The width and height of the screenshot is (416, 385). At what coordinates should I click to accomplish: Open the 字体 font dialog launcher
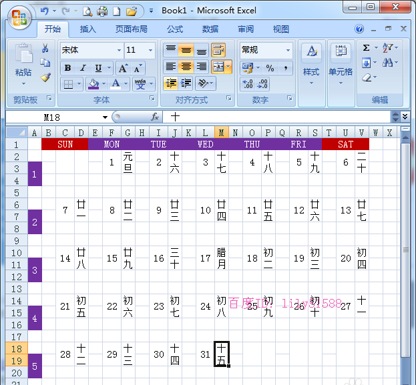152,98
